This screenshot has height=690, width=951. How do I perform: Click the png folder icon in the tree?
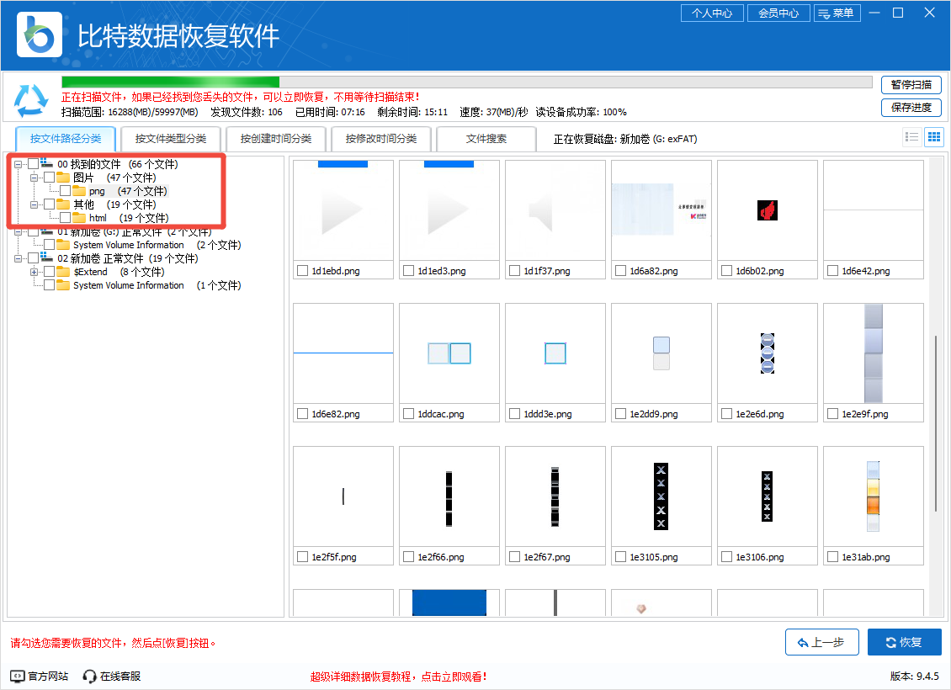coord(80,190)
